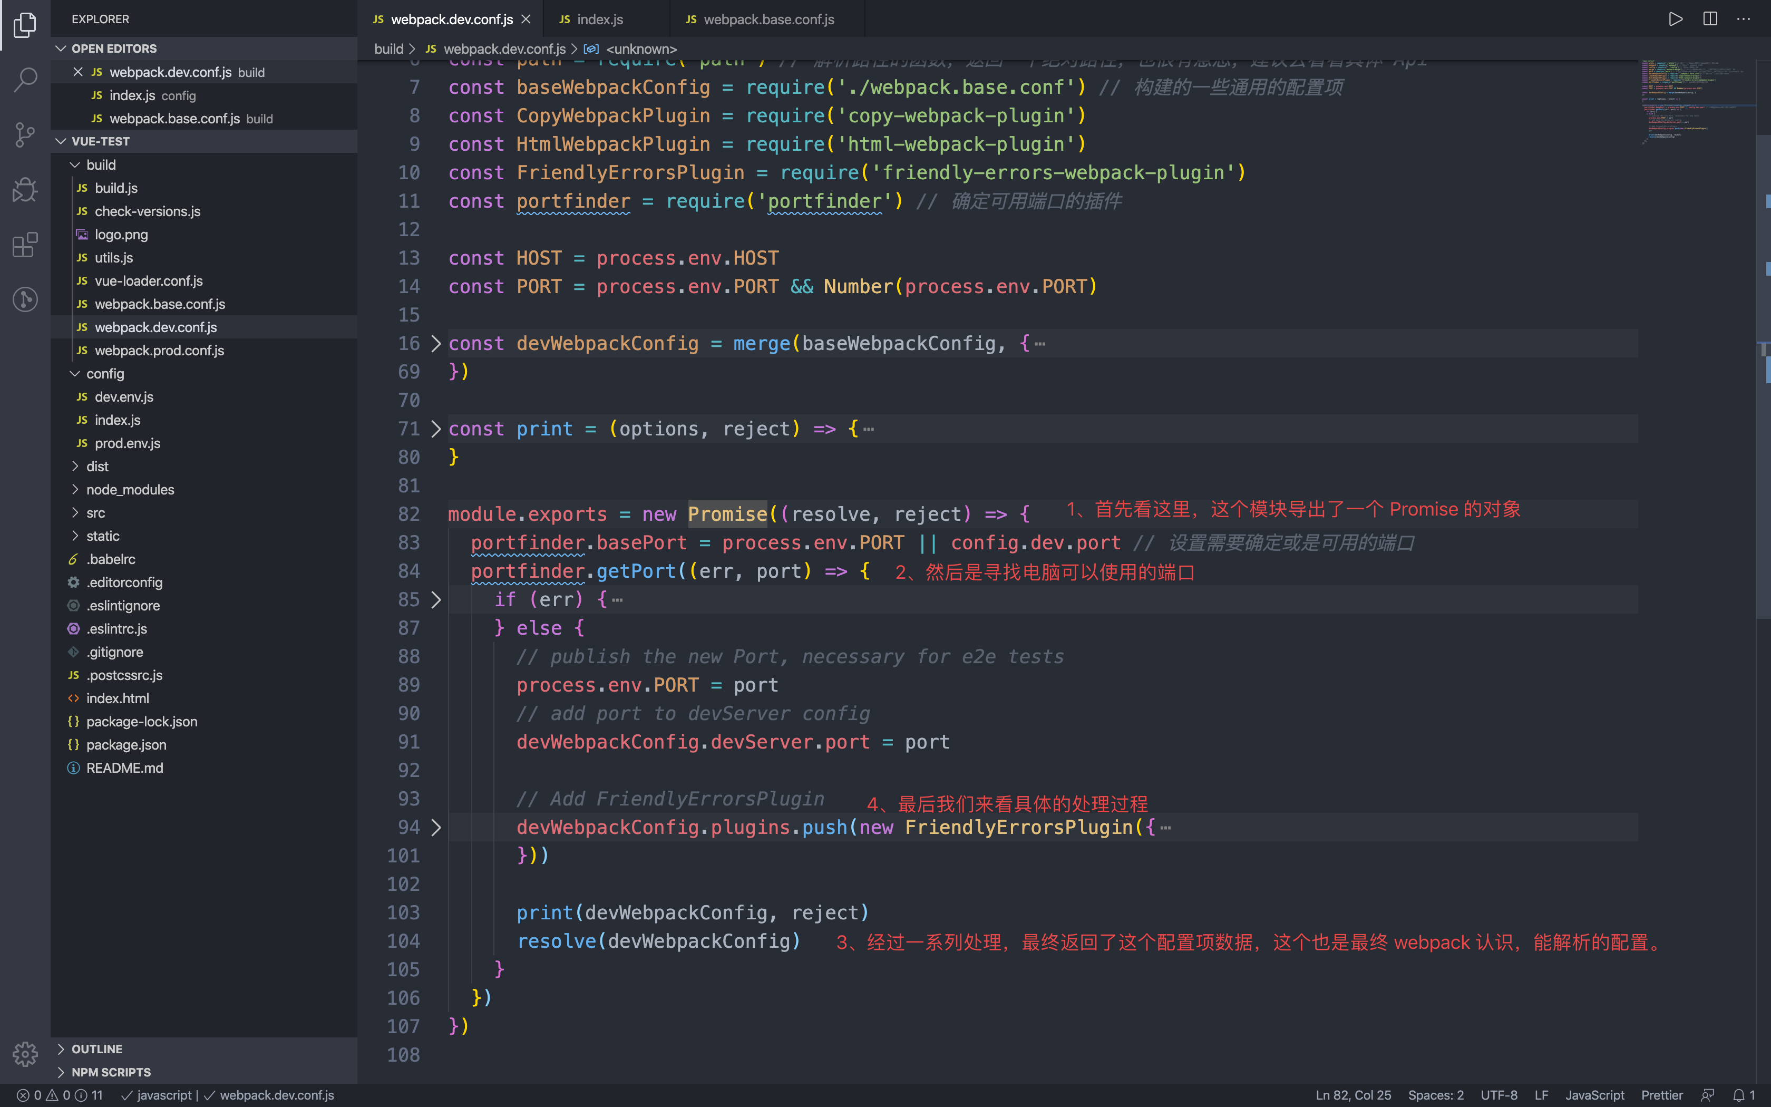This screenshot has height=1107, width=1771.
Task: Open the Source Control view
Action: pyautogui.click(x=25, y=134)
